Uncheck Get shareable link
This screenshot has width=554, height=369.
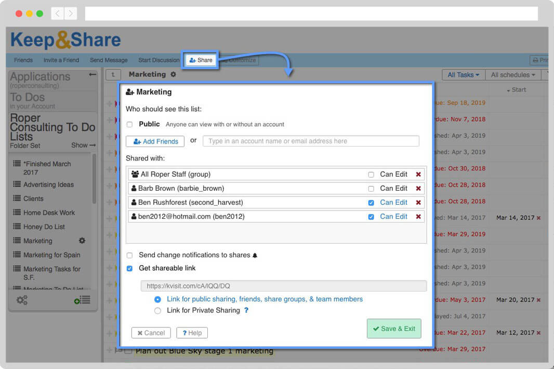click(130, 269)
